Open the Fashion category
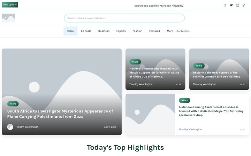 pyautogui.click(x=137, y=31)
